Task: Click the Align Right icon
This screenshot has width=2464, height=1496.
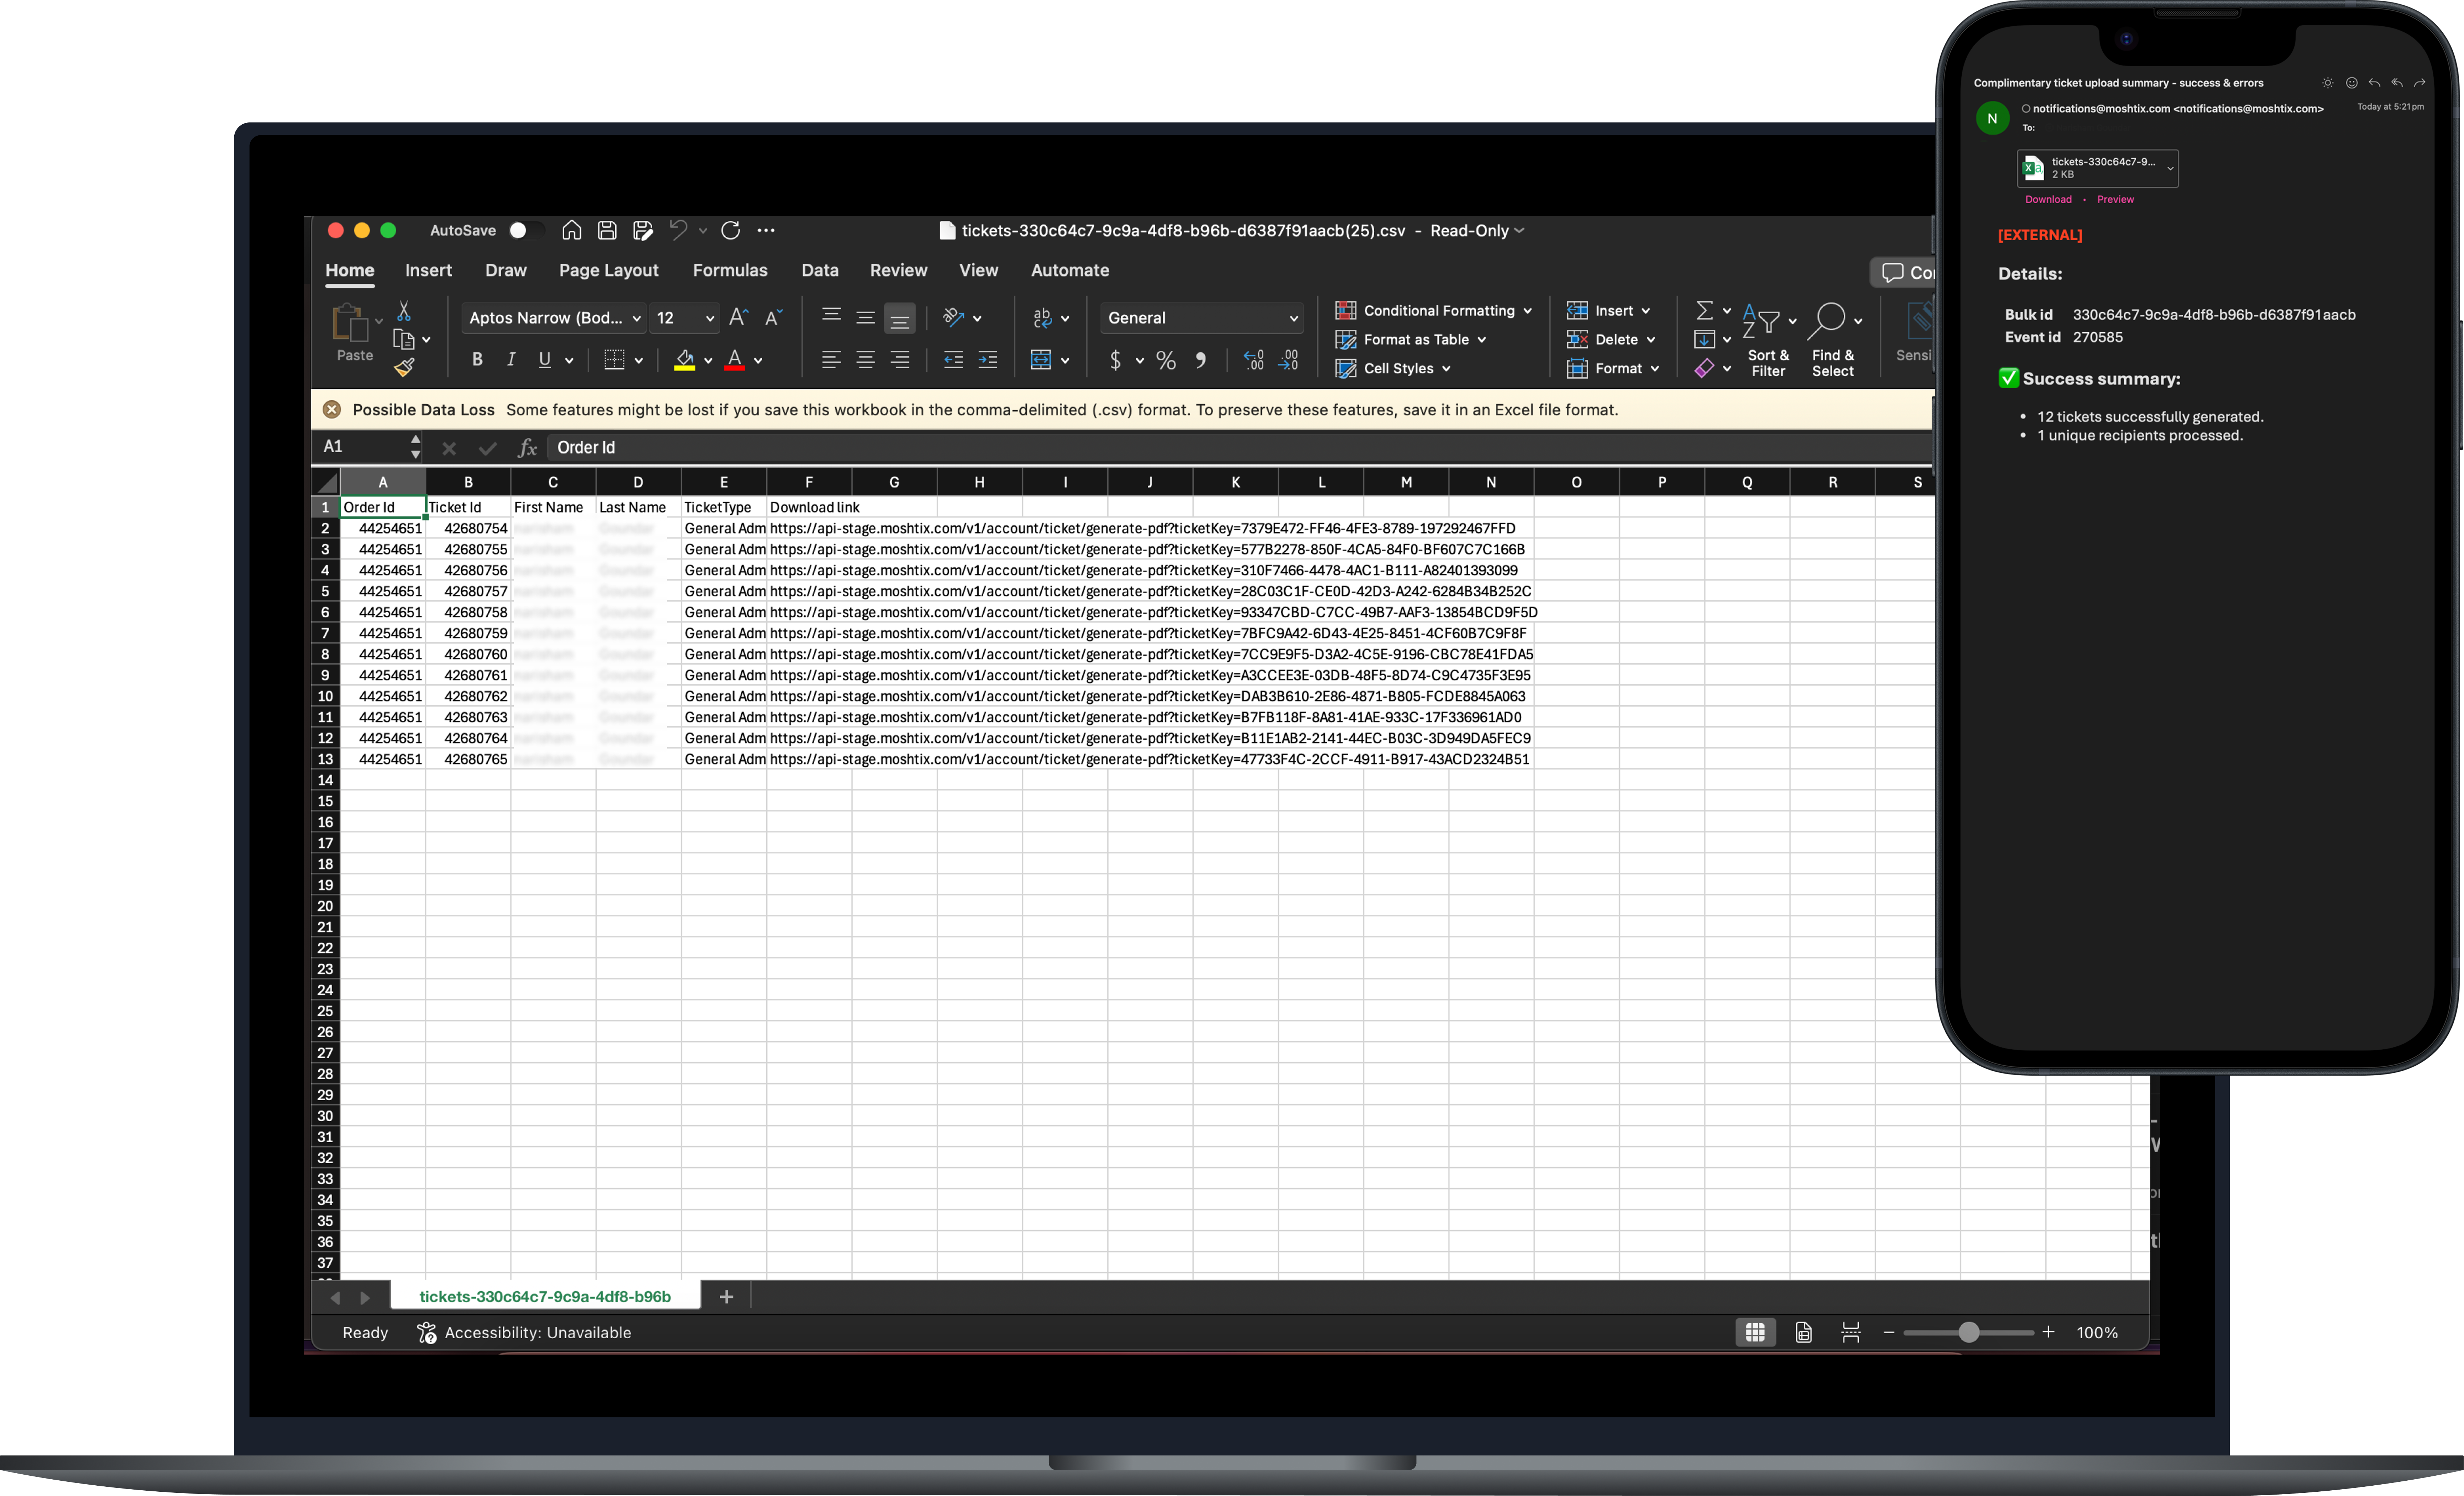Action: 900,360
